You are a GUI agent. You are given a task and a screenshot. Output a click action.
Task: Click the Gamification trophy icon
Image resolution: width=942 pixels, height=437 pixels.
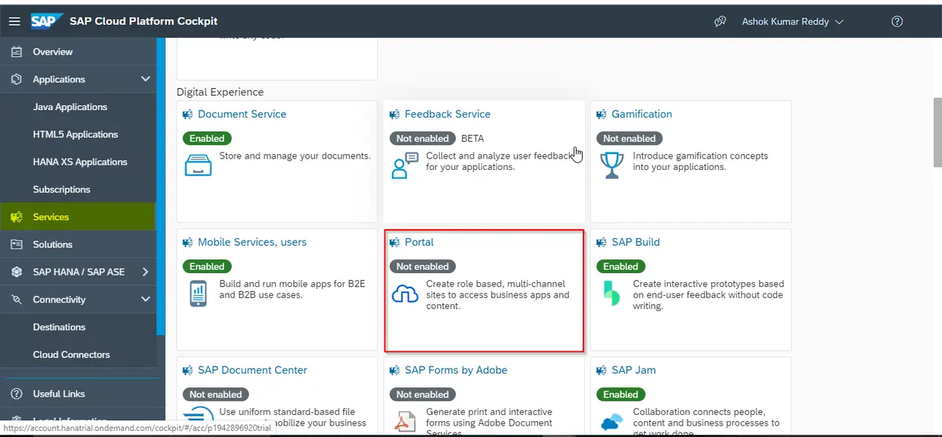tap(612, 165)
